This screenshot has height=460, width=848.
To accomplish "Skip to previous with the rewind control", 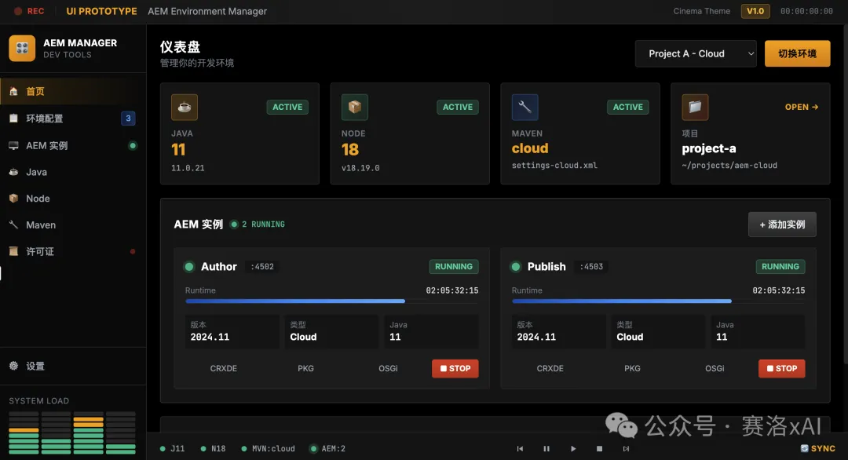I will [x=520, y=448].
